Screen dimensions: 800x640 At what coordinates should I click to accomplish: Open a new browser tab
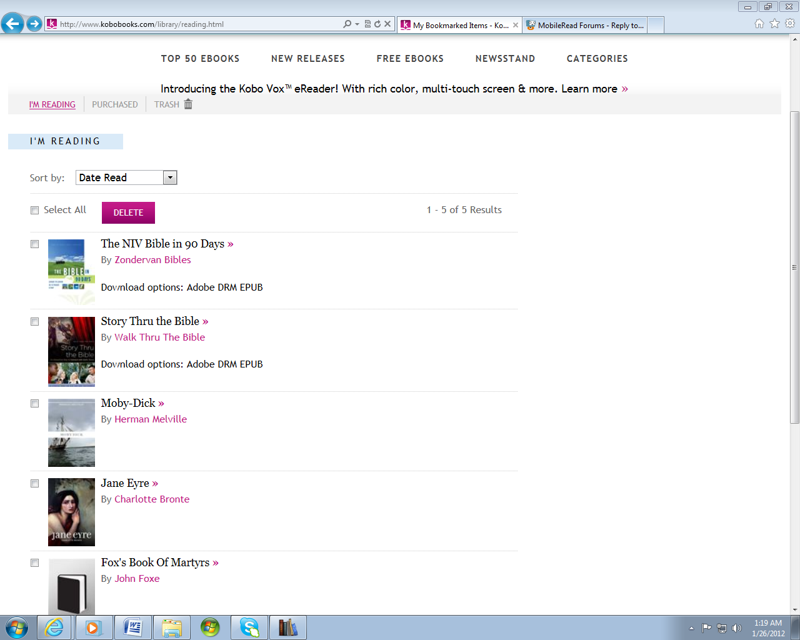(x=656, y=25)
